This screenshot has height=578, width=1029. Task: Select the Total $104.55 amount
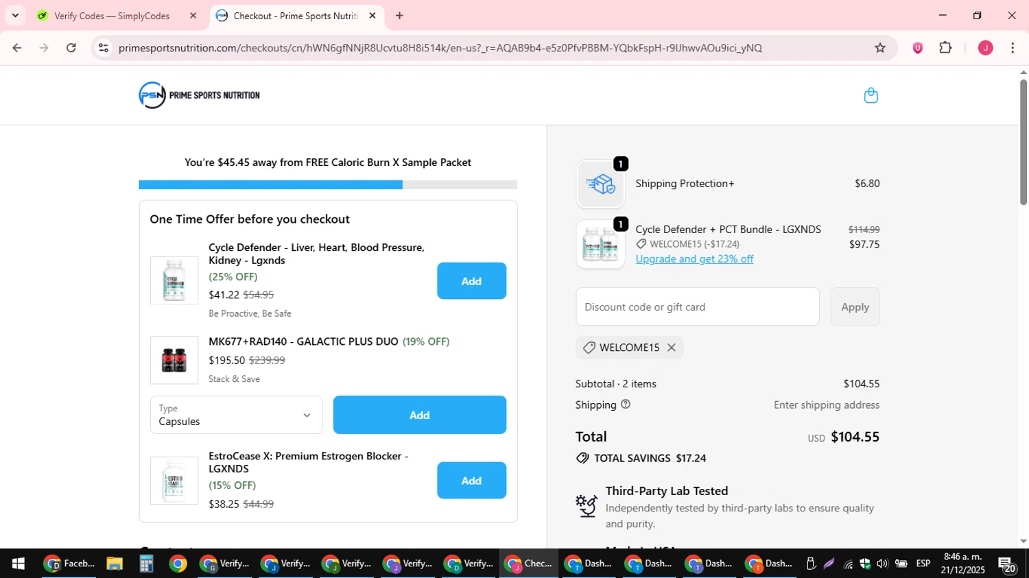(x=855, y=437)
